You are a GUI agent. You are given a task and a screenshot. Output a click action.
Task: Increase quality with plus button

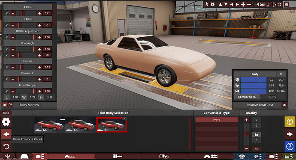246,120
